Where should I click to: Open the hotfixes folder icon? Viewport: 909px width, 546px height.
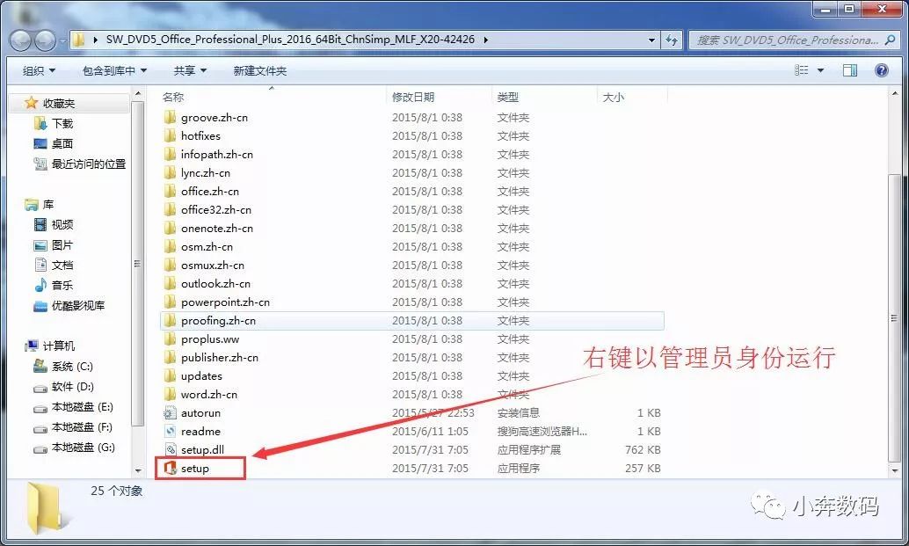[170, 136]
